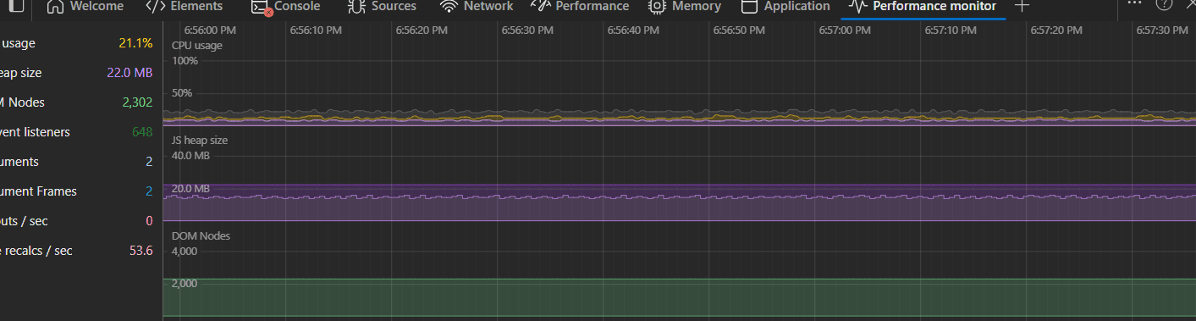Click the 6:57:00 PM timeline label
The height and width of the screenshot is (321, 1196).
coord(845,30)
